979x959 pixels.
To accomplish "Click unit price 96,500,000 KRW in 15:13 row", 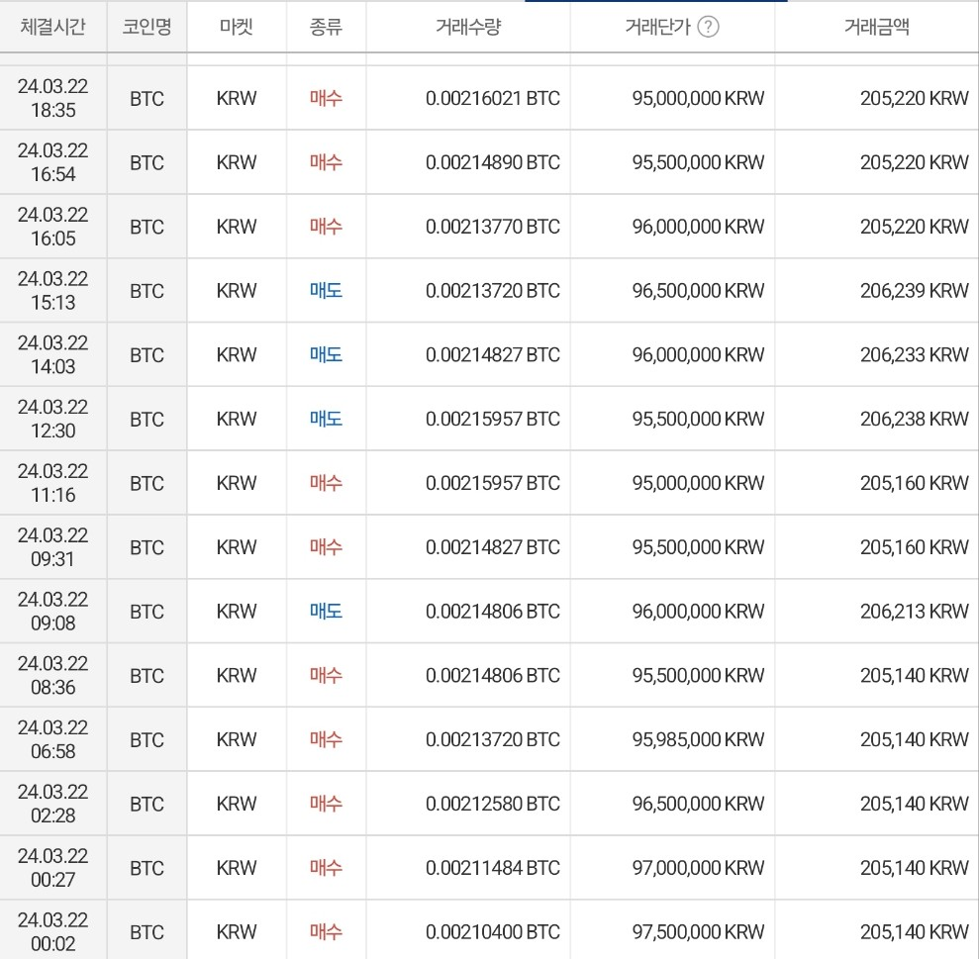I will click(698, 290).
